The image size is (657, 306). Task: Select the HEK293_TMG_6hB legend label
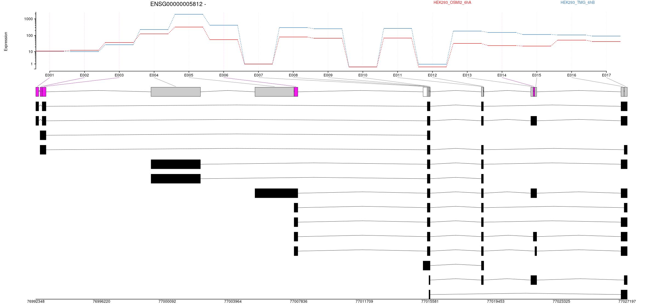point(578,2)
